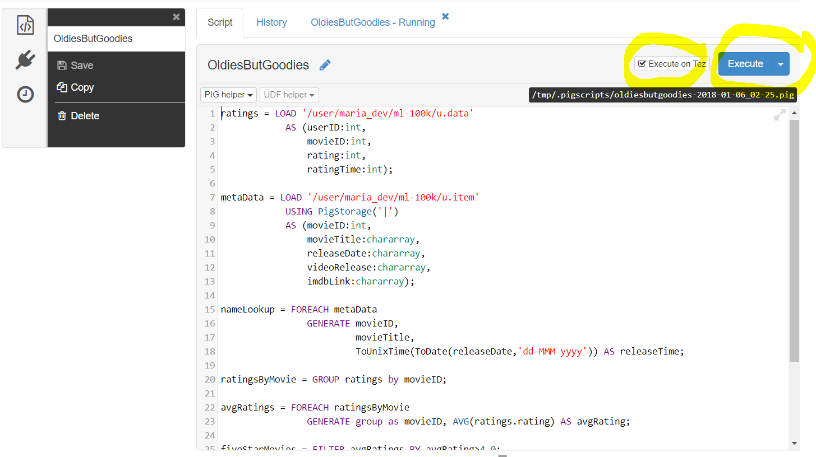
Task: Expand the Execute button dropdown arrow
Action: 781,64
